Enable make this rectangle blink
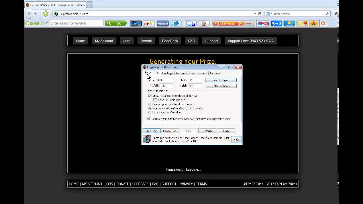Viewport: 363px width, 204px height. coord(155,100)
